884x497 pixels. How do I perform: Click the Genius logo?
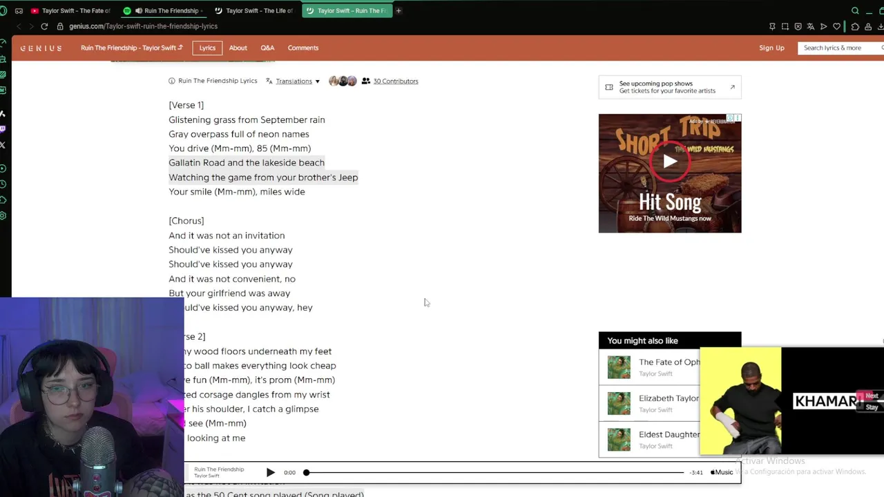pyautogui.click(x=41, y=48)
